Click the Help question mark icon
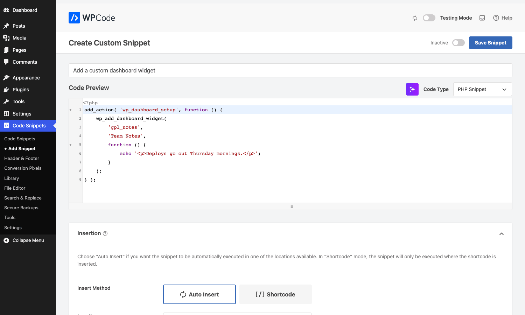The image size is (525, 315). 496,18
